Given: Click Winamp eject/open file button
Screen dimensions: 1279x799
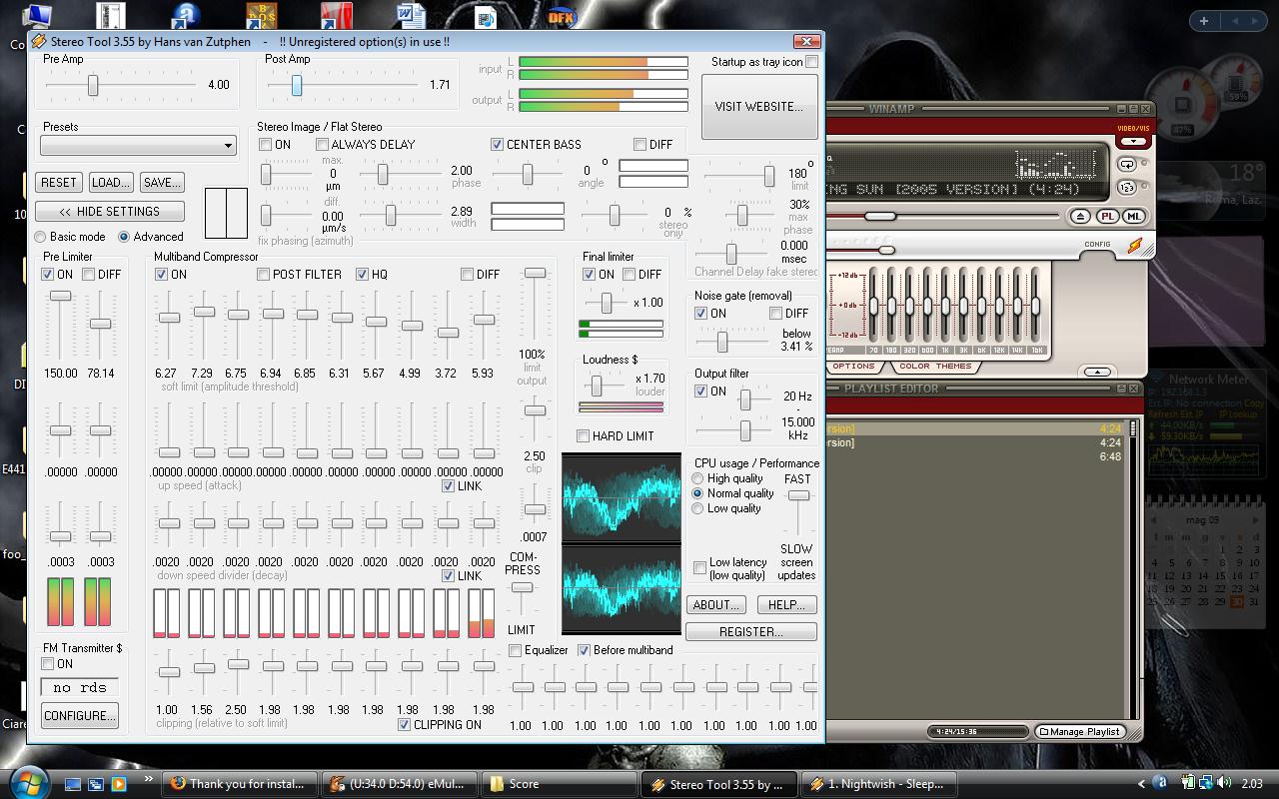Looking at the screenshot, I should (x=1080, y=217).
